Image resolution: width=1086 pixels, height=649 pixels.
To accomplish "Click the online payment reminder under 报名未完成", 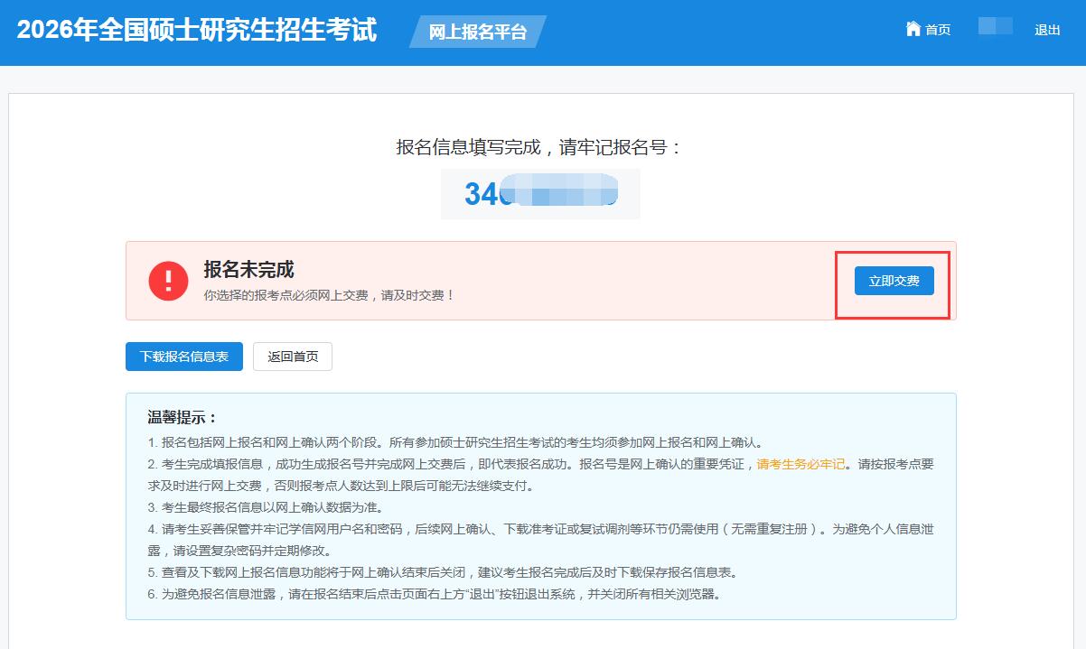I will (329, 295).
